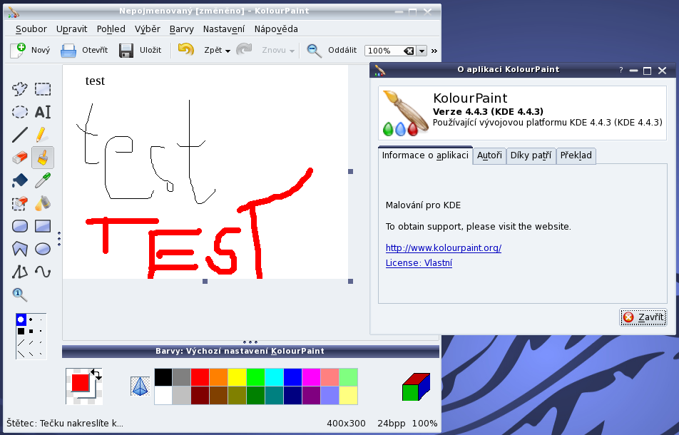Select the Spraycan tool
Image resolution: width=679 pixels, height=435 pixels.
coord(43,203)
